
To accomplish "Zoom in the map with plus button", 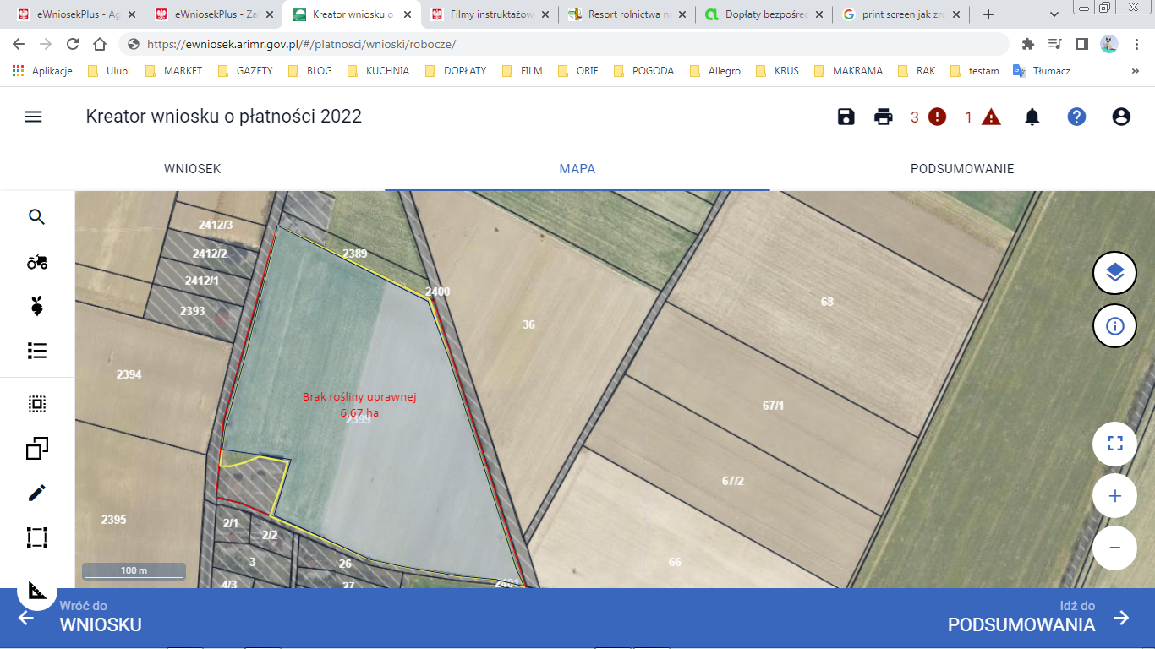I will tap(1114, 496).
